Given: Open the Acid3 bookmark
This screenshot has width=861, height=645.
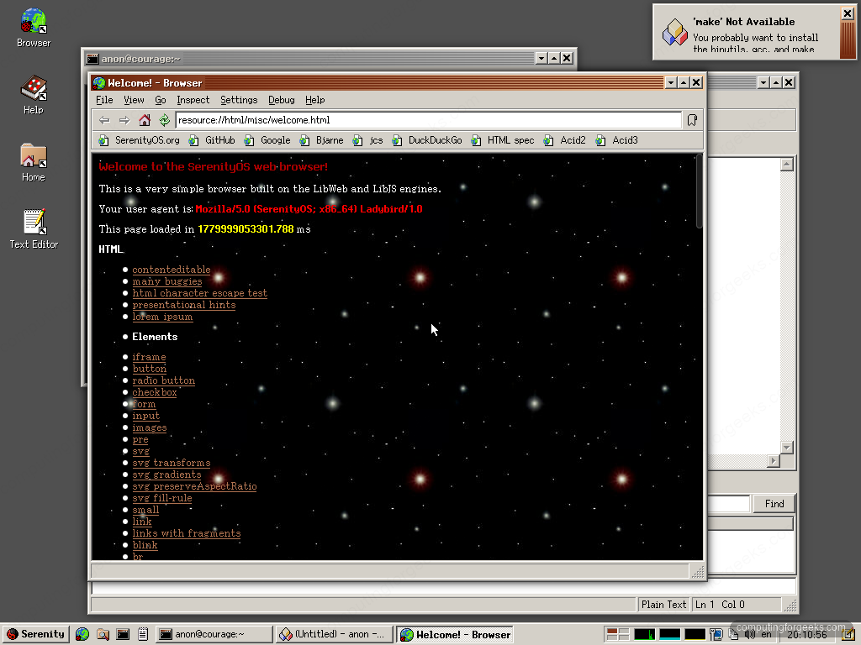Looking at the screenshot, I should 617,140.
